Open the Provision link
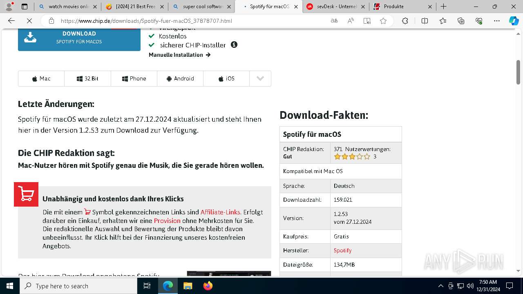The height and width of the screenshot is (294, 523). [167, 220]
